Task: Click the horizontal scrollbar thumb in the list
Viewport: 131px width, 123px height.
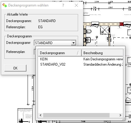Action: click(x=76, y=115)
